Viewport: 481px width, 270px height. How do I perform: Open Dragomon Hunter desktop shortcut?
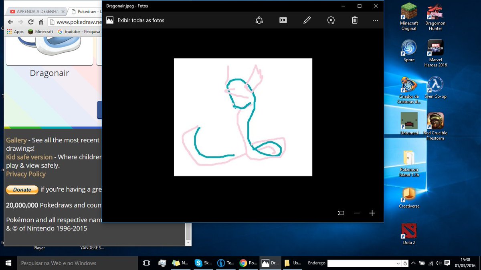pos(435,17)
